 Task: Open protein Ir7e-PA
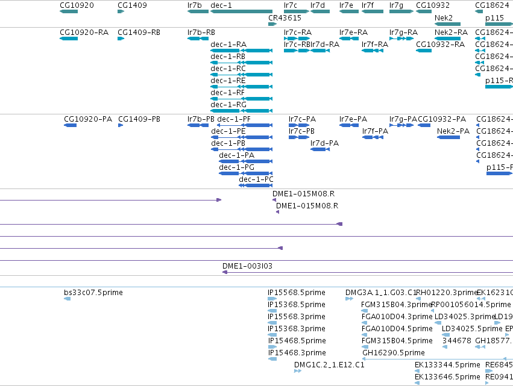pyautogui.click(x=349, y=125)
